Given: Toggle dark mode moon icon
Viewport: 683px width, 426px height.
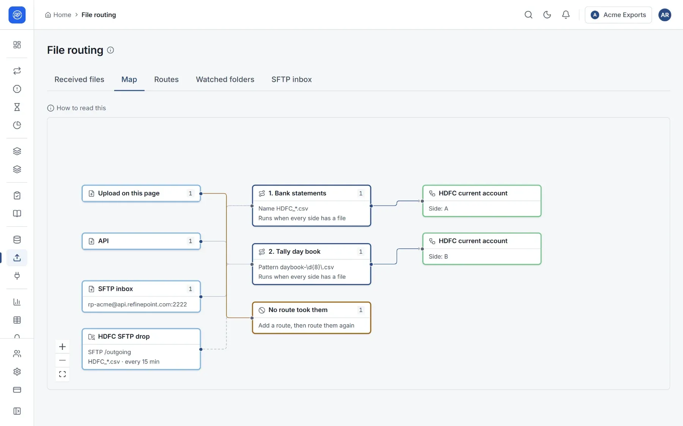Looking at the screenshot, I should [547, 15].
